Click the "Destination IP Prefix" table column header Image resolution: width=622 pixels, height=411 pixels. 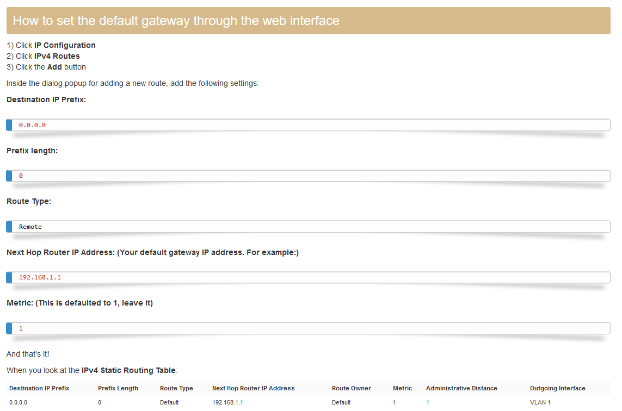pyautogui.click(x=39, y=388)
